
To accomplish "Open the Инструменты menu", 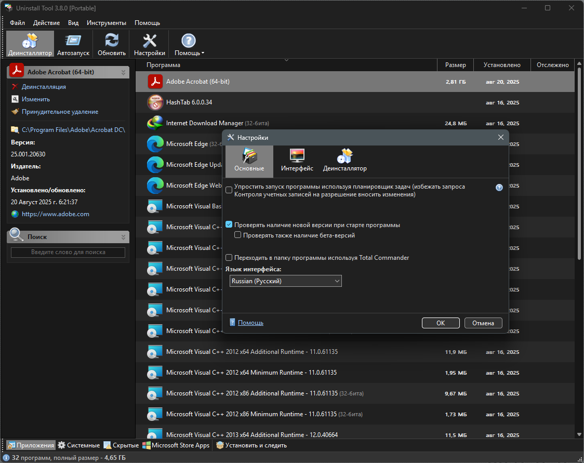I will (x=107, y=23).
